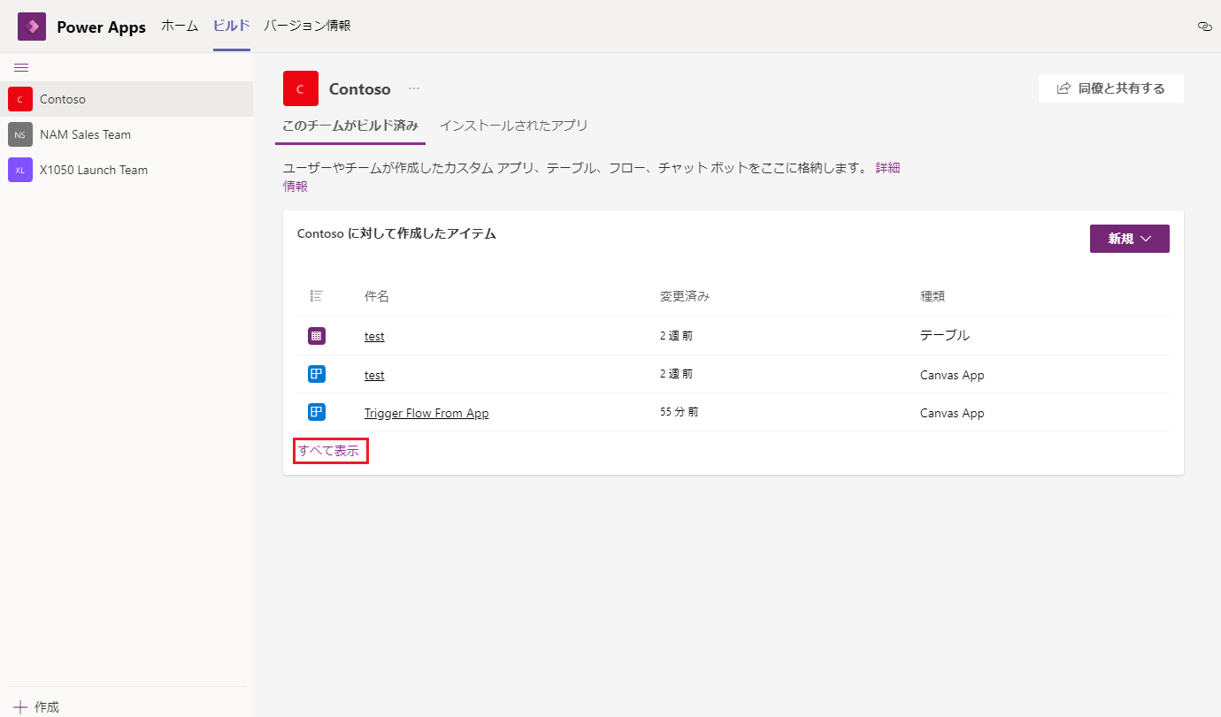Open the 詳細情報 link in the description
This screenshot has height=717, width=1221.
(888, 167)
